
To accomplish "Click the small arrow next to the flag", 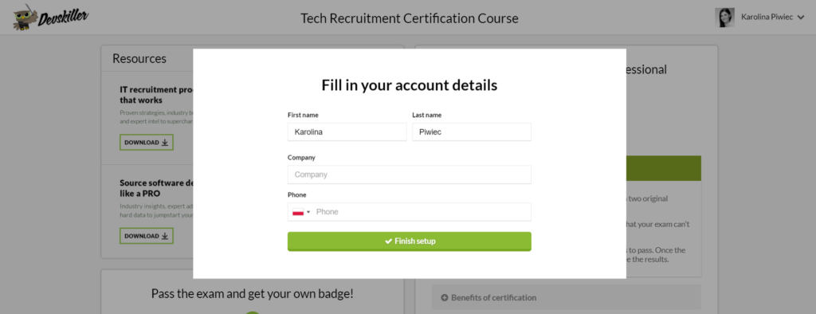I will (308, 212).
